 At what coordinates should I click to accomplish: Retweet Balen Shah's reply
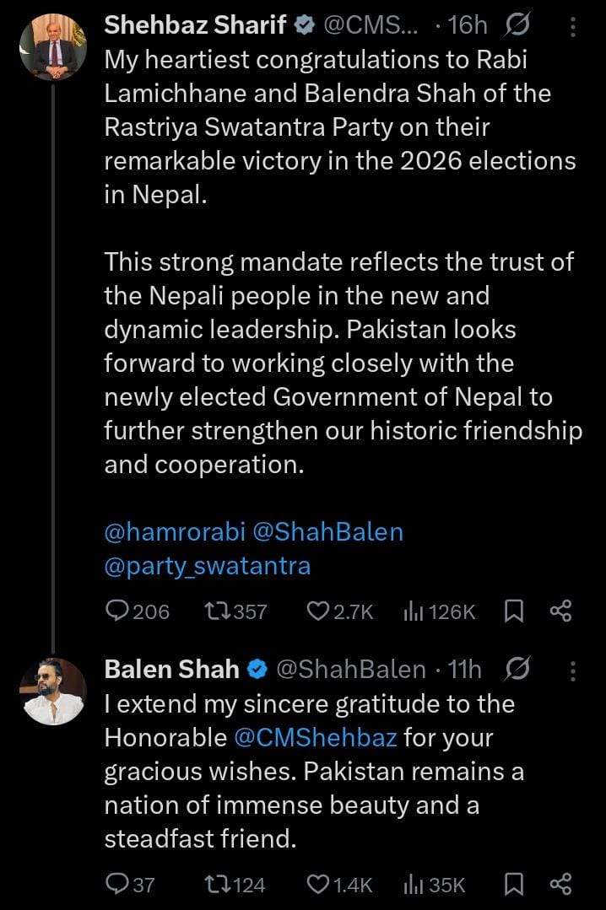pos(218,884)
